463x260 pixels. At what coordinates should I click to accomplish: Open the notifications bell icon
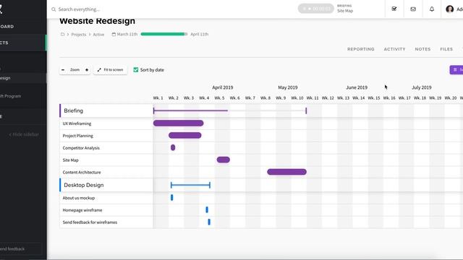pos(432,9)
